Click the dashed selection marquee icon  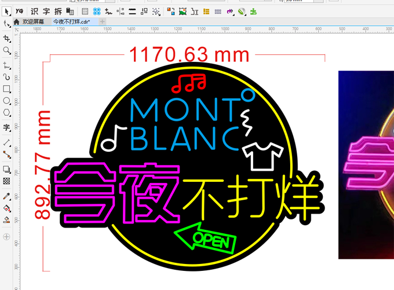click(156, 12)
